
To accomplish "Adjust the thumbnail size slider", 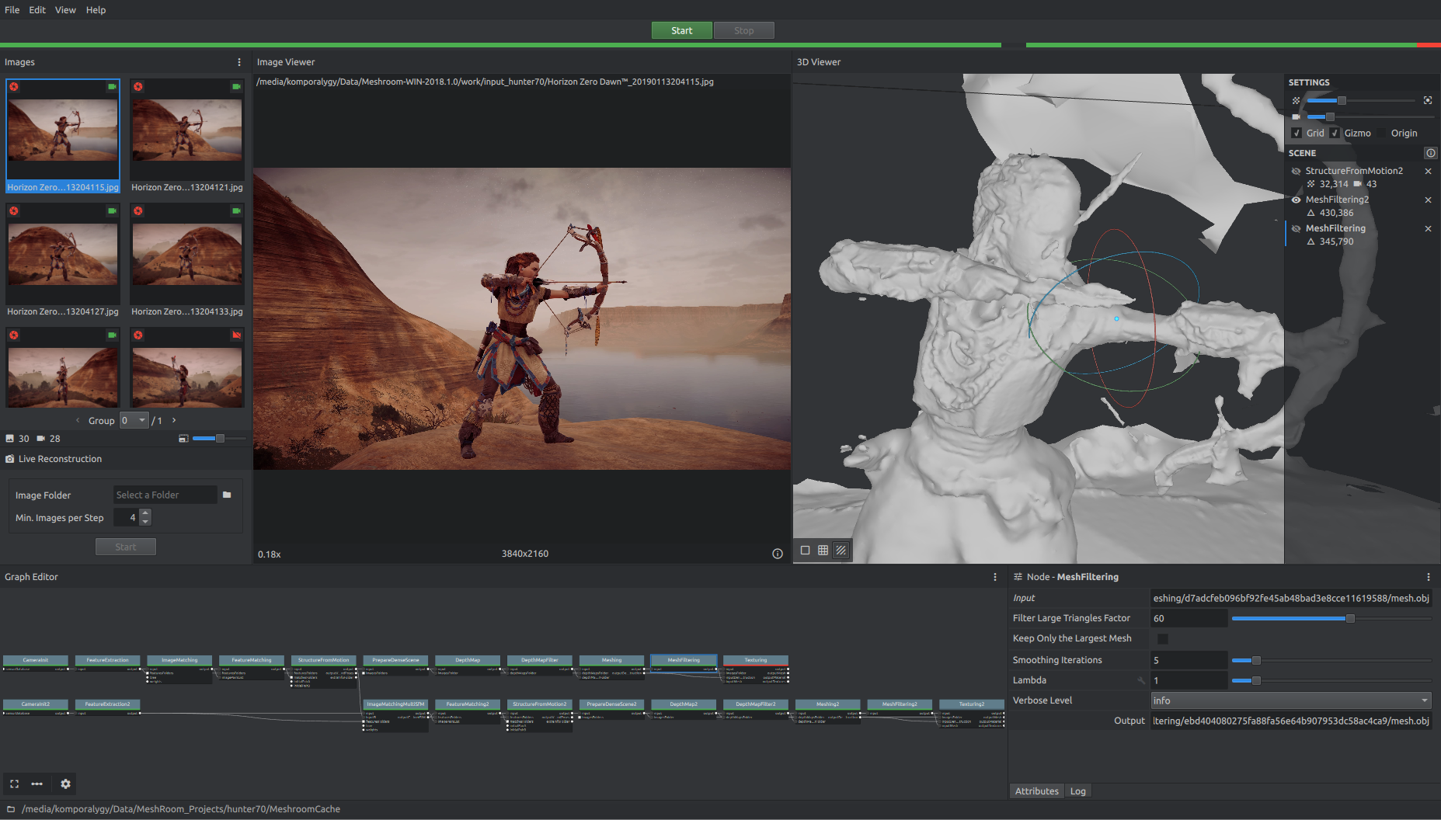I will pos(220,439).
